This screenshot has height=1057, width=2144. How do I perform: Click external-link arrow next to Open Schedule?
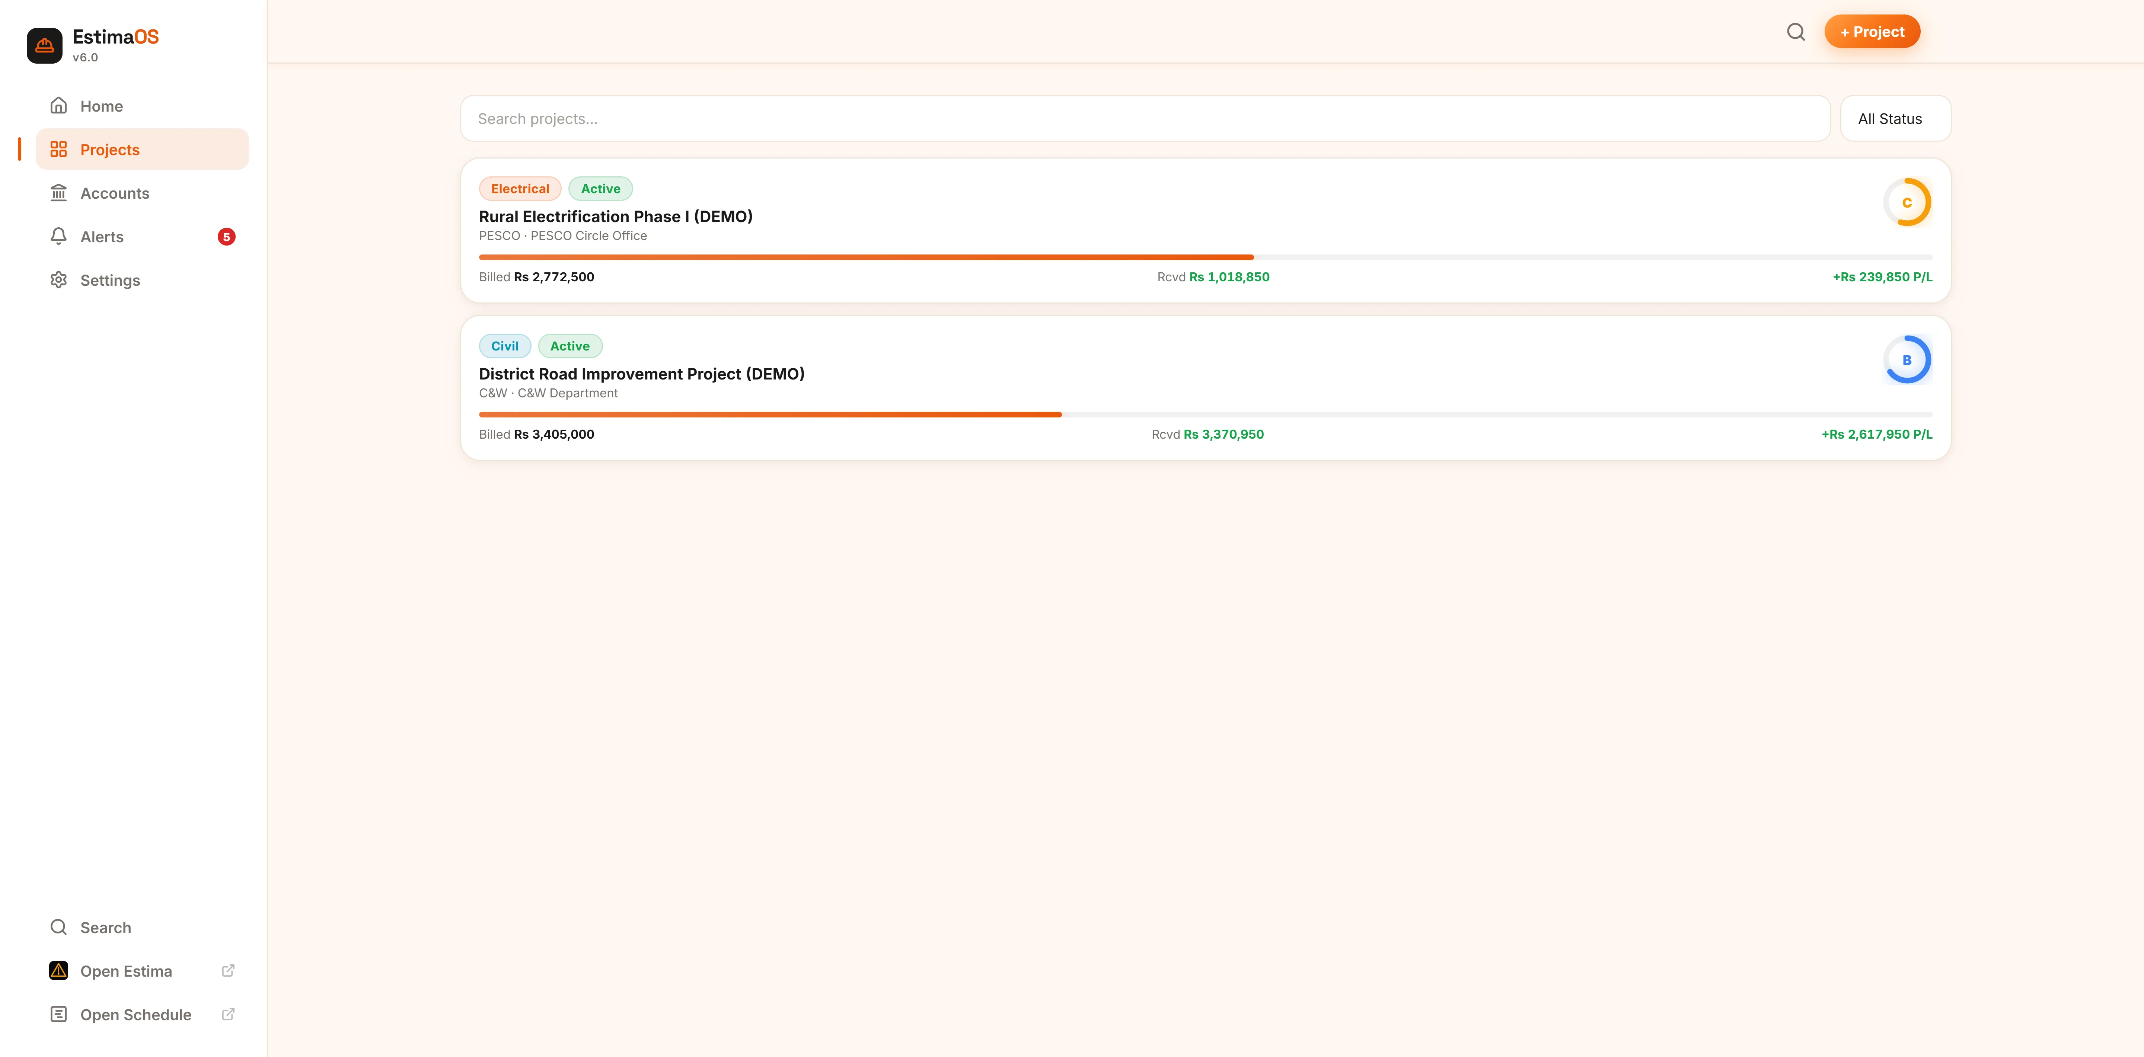point(228,1015)
